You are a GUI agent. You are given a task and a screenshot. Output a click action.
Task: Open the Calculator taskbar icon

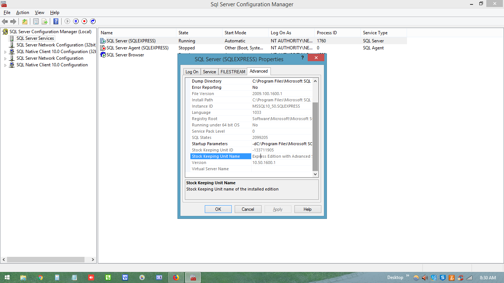coord(57,277)
